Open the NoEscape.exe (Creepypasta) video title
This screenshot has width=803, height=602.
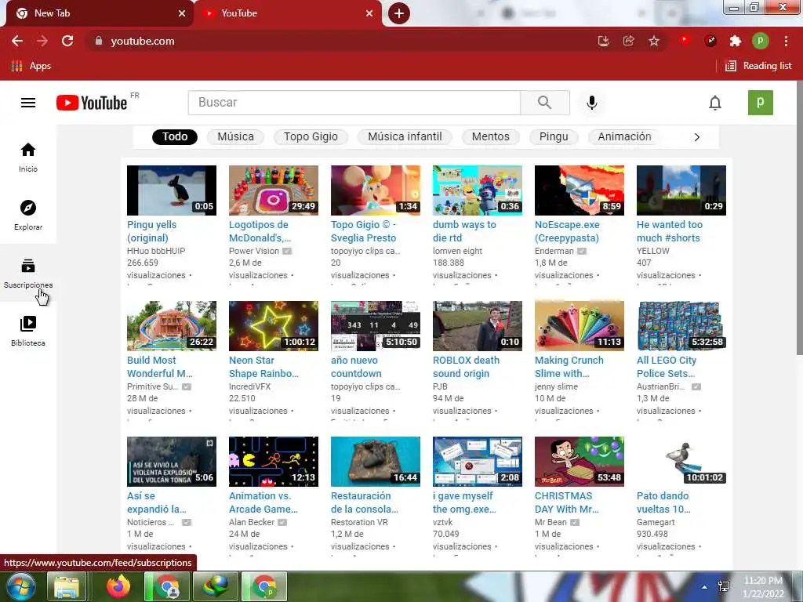pos(567,231)
